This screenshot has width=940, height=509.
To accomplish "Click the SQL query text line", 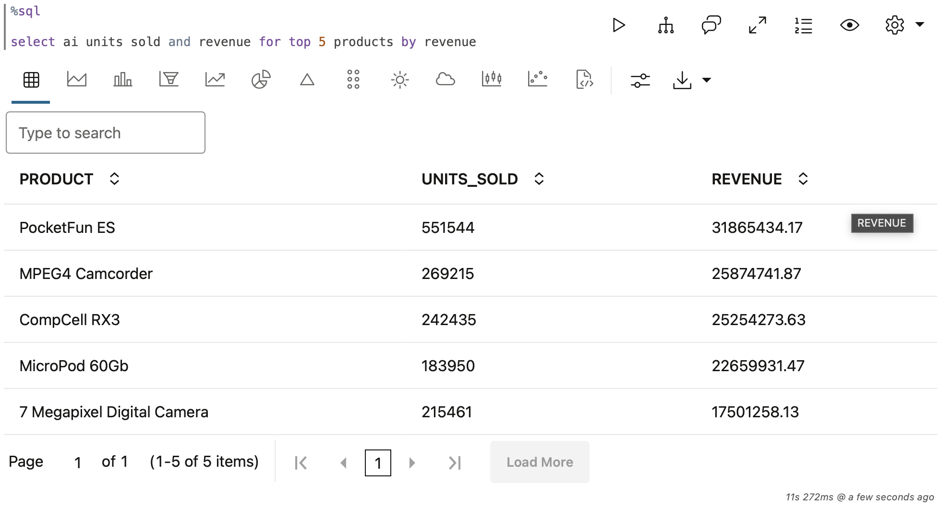I will pyautogui.click(x=243, y=42).
